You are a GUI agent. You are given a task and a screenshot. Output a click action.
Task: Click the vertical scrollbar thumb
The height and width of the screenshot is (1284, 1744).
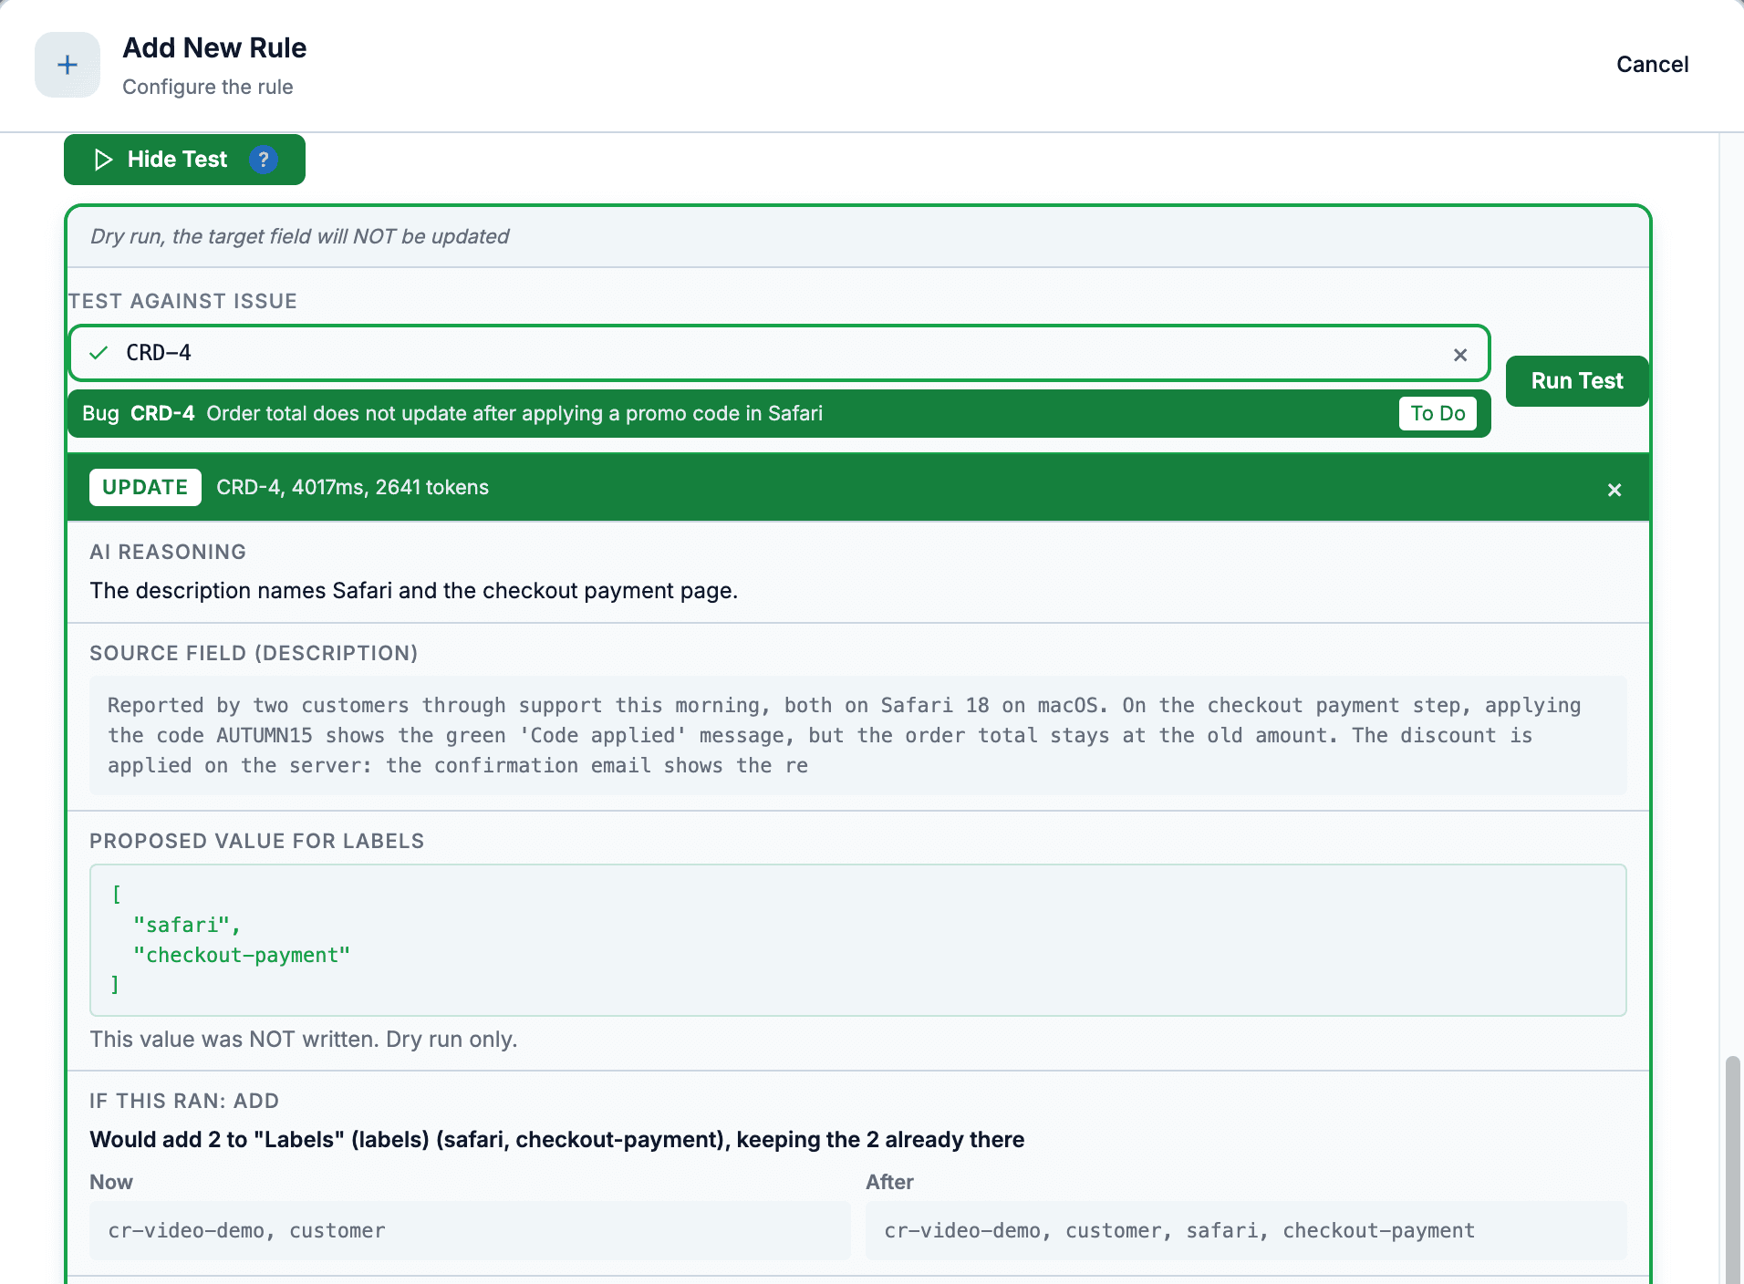pyautogui.click(x=1732, y=1169)
